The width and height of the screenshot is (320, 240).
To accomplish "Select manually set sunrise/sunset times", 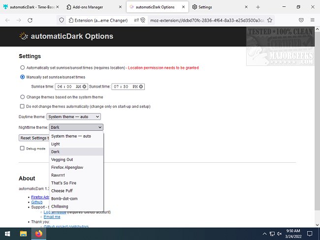I will (23, 77).
